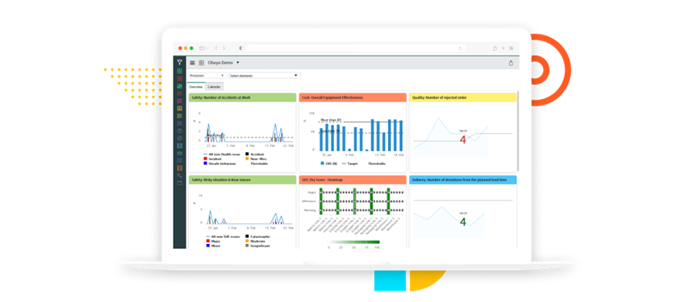Click the Safety: Number of Accidents at Work header
694x302 pixels.
(242, 97)
